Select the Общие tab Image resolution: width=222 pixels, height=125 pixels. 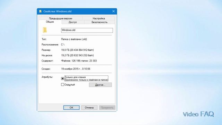coord(50,22)
